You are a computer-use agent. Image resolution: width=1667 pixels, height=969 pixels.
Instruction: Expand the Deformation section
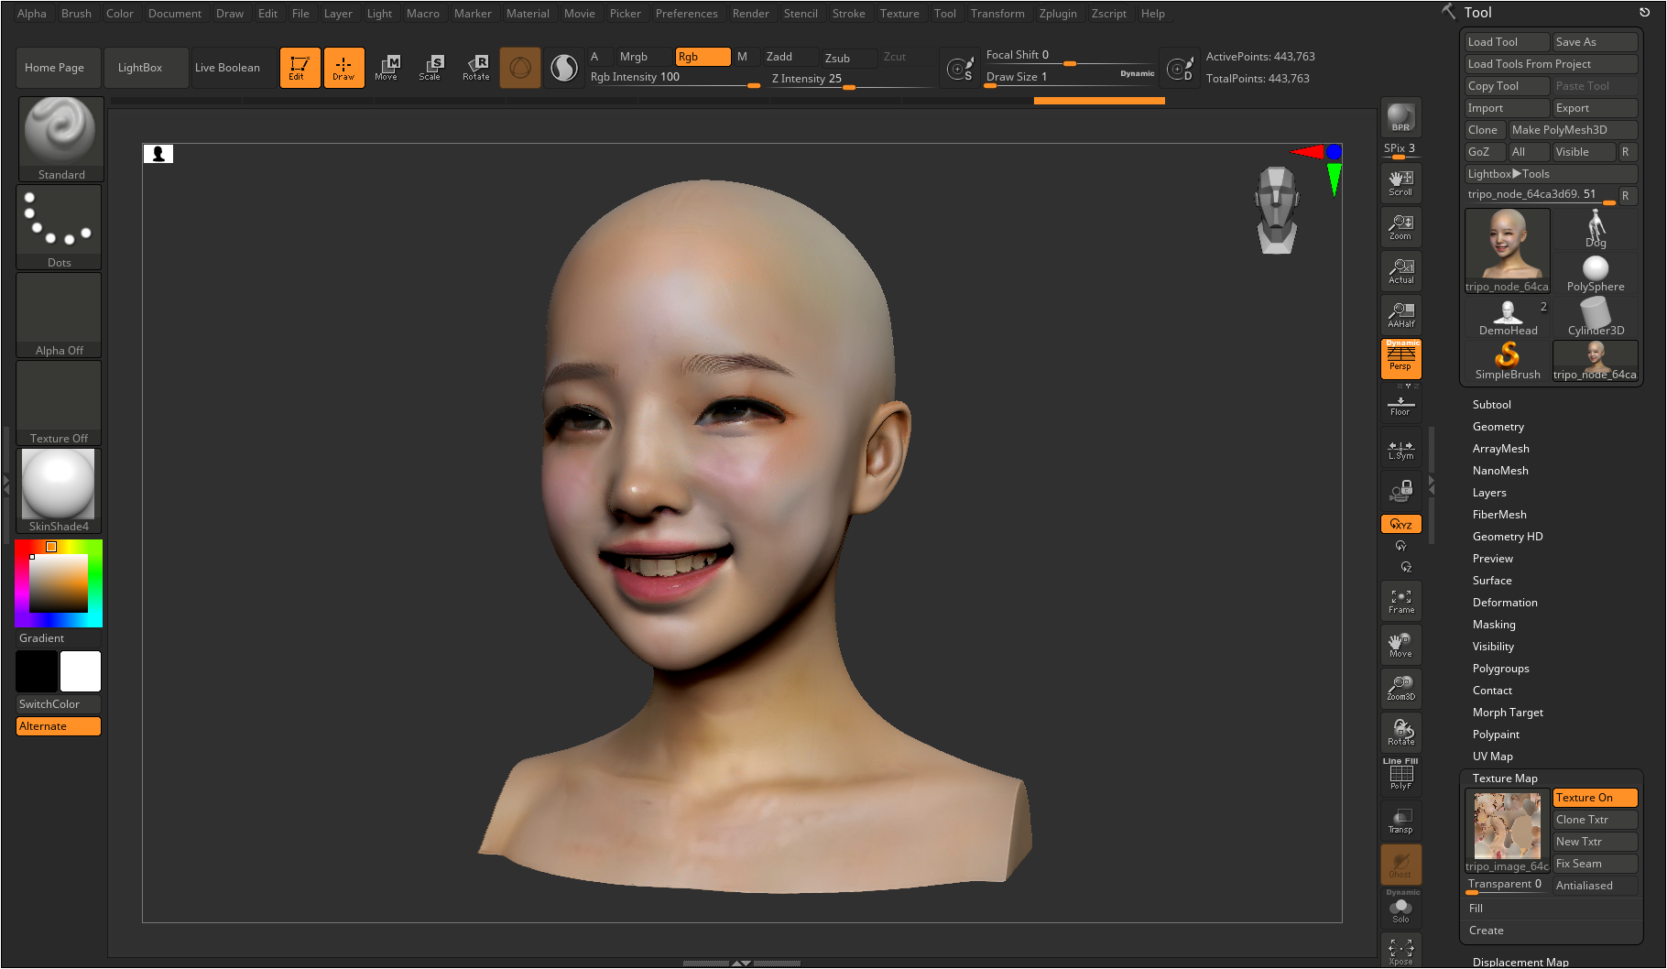(1504, 603)
